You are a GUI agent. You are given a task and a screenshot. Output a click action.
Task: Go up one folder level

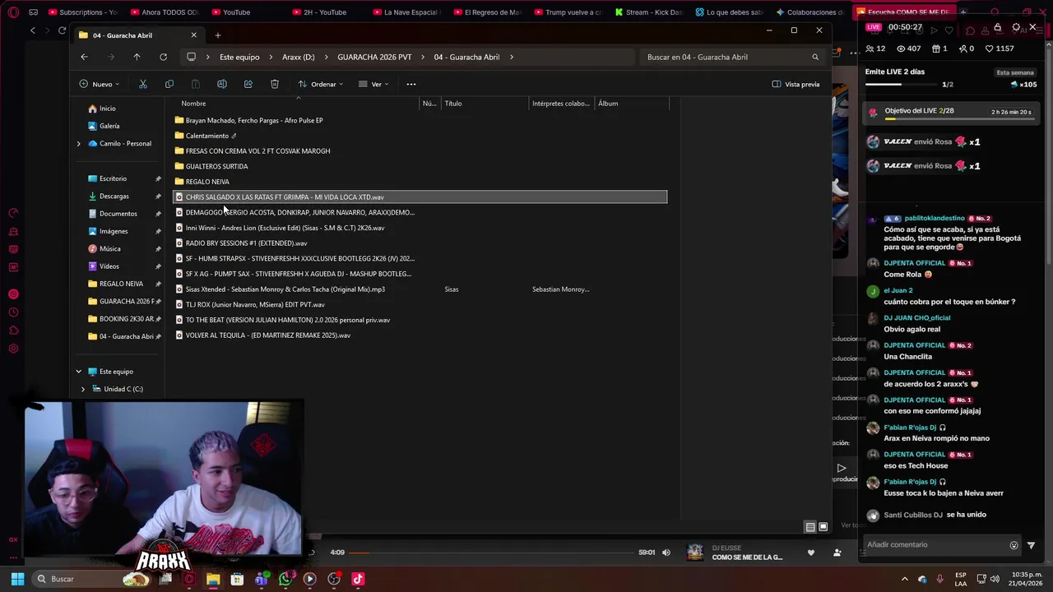[x=137, y=57]
